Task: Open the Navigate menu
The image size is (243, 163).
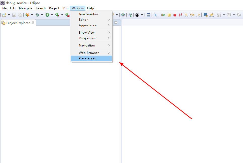Action: click(x=26, y=8)
